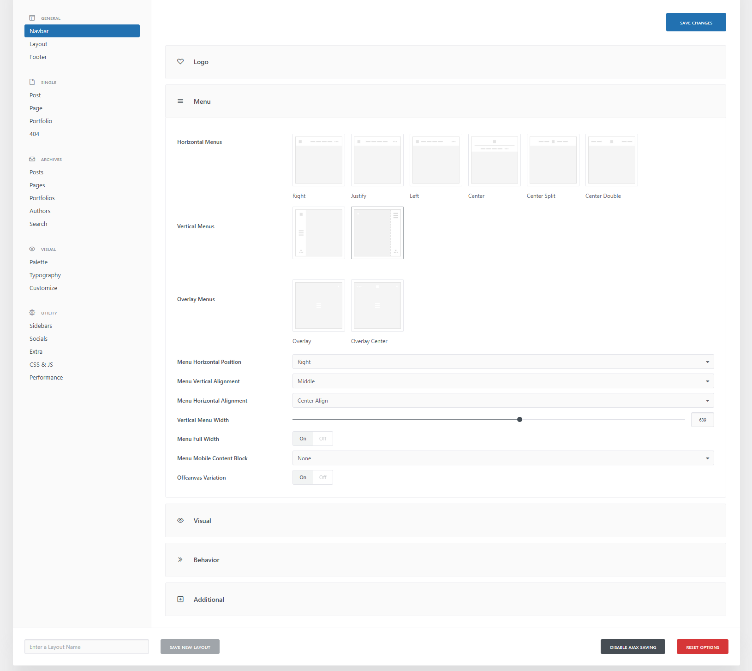Expand the Menu Mobile Content Block dropdown

coord(503,458)
